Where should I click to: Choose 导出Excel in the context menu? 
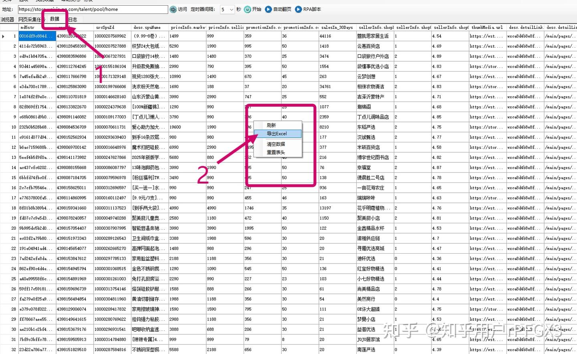click(278, 134)
